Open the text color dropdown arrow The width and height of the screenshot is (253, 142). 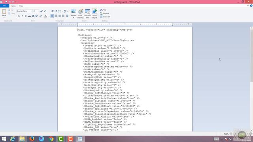[48, 16]
